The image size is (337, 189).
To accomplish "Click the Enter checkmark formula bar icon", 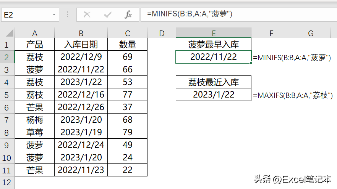I will [108, 14].
